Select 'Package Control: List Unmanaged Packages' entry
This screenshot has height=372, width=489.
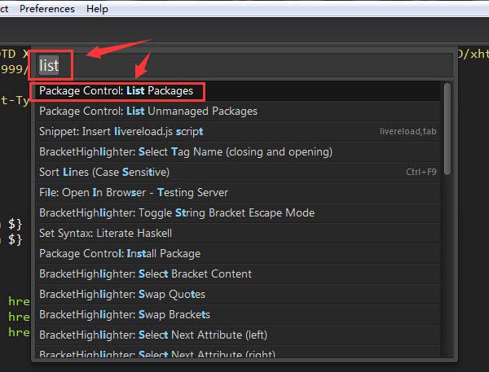(238, 112)
